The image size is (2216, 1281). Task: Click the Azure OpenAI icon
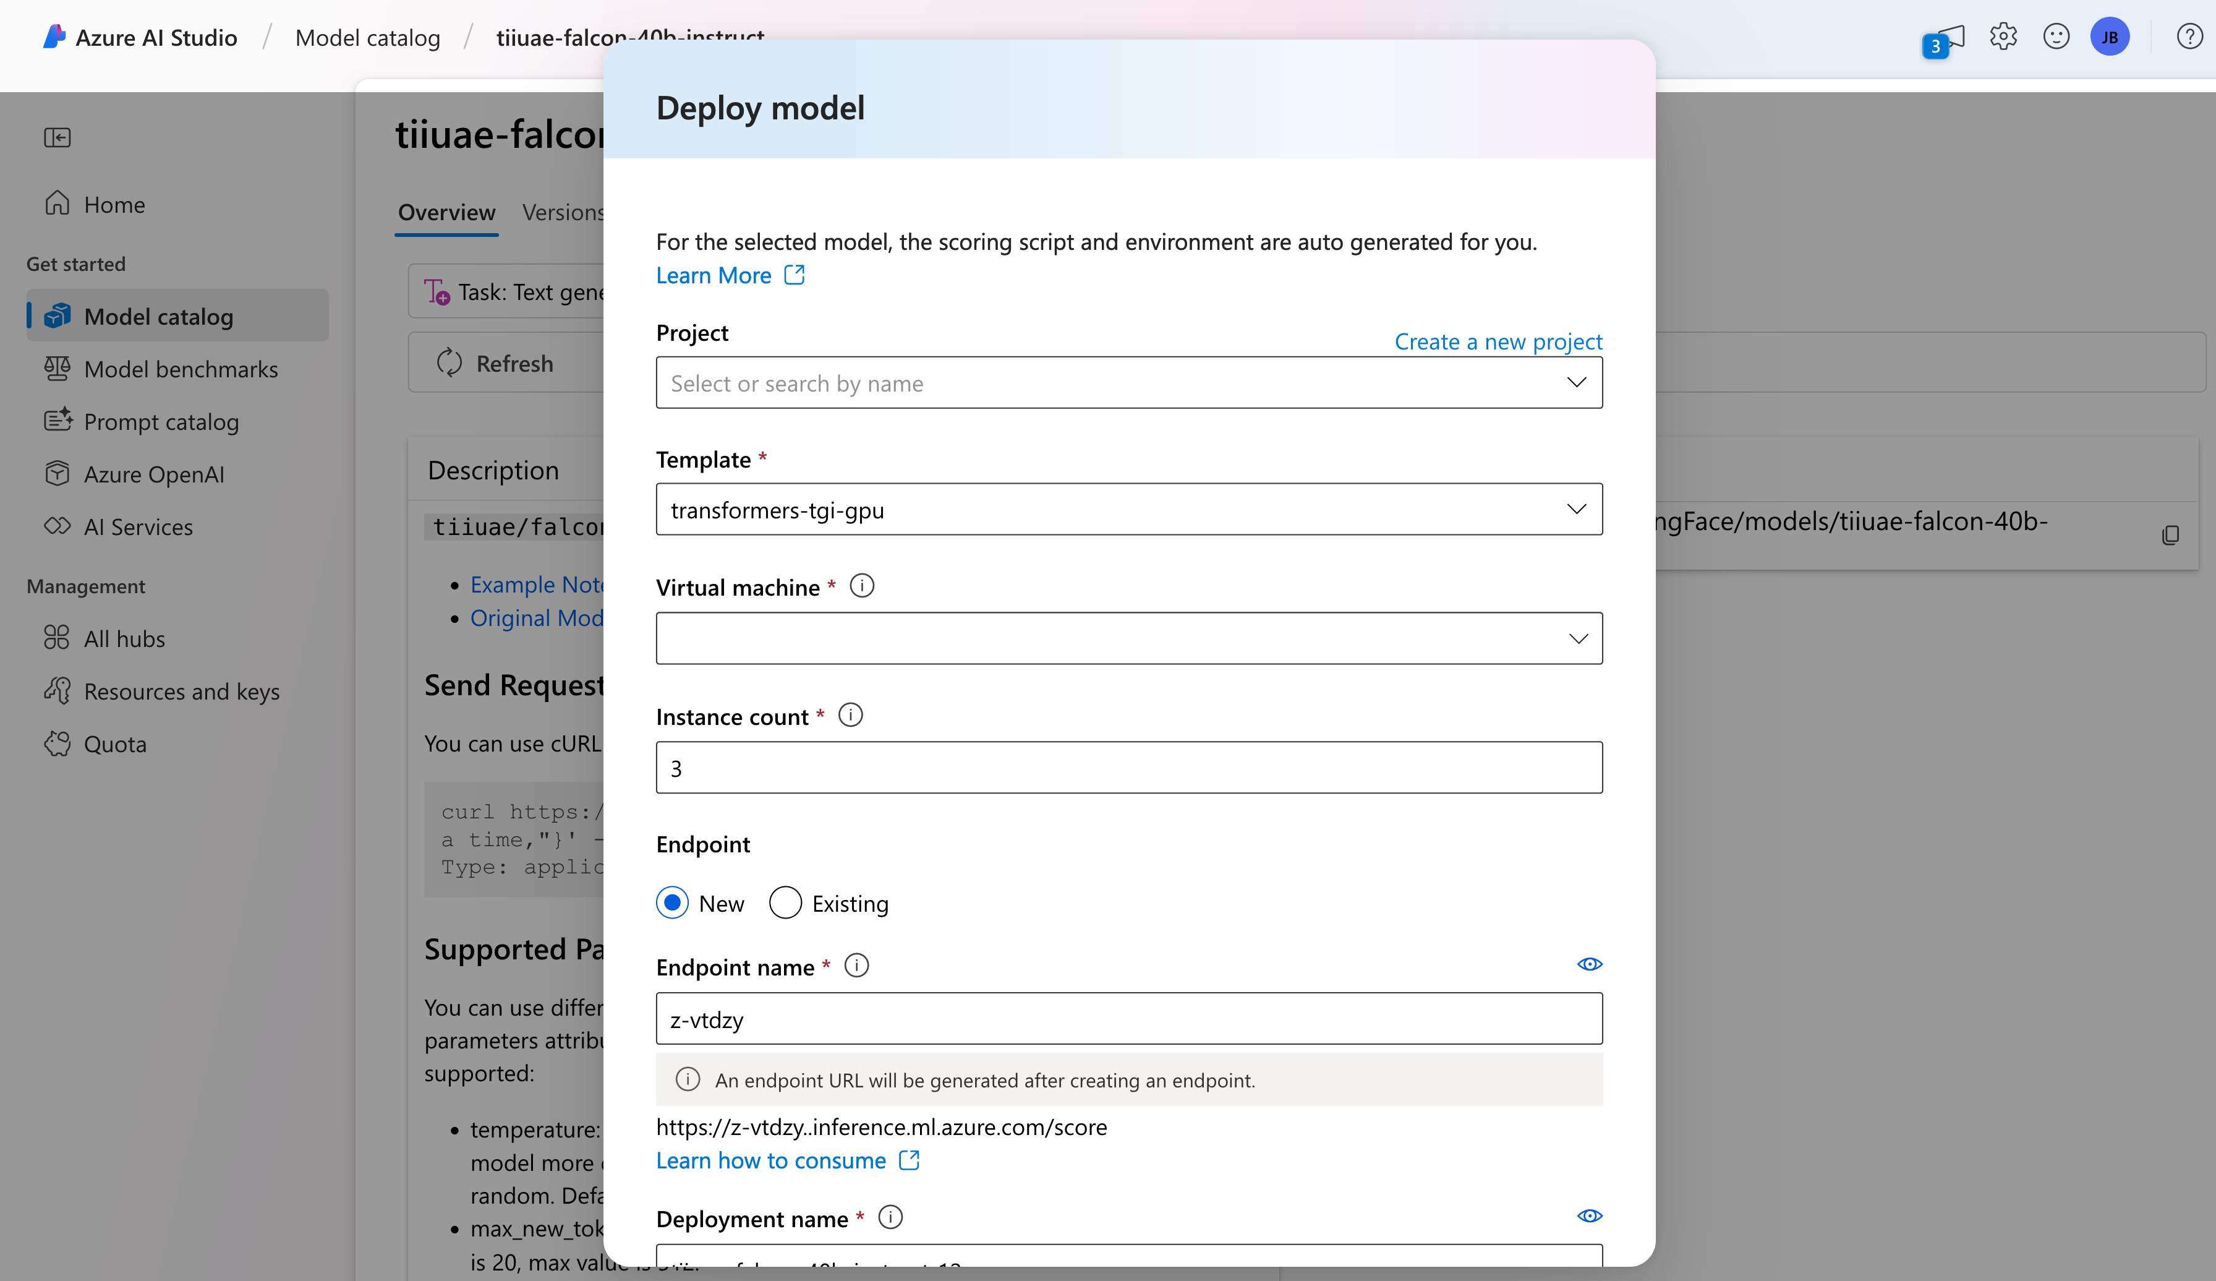tap(57, 473)
